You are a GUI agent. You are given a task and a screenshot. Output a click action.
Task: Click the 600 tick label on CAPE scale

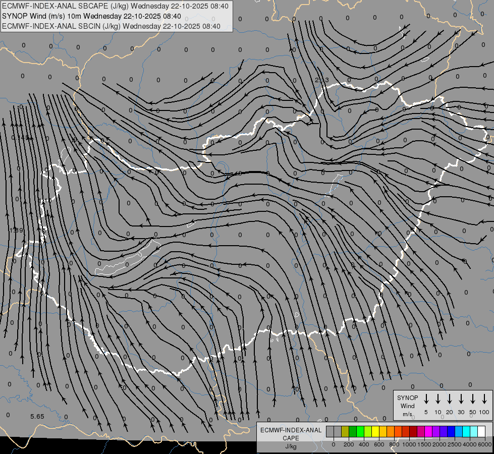[379, 444]
